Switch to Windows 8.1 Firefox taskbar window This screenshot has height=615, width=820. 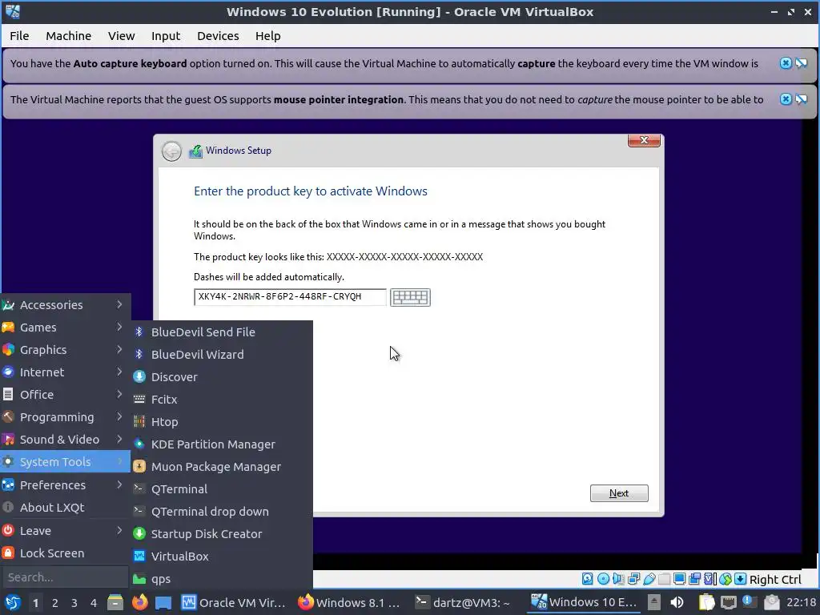[349, 602]
